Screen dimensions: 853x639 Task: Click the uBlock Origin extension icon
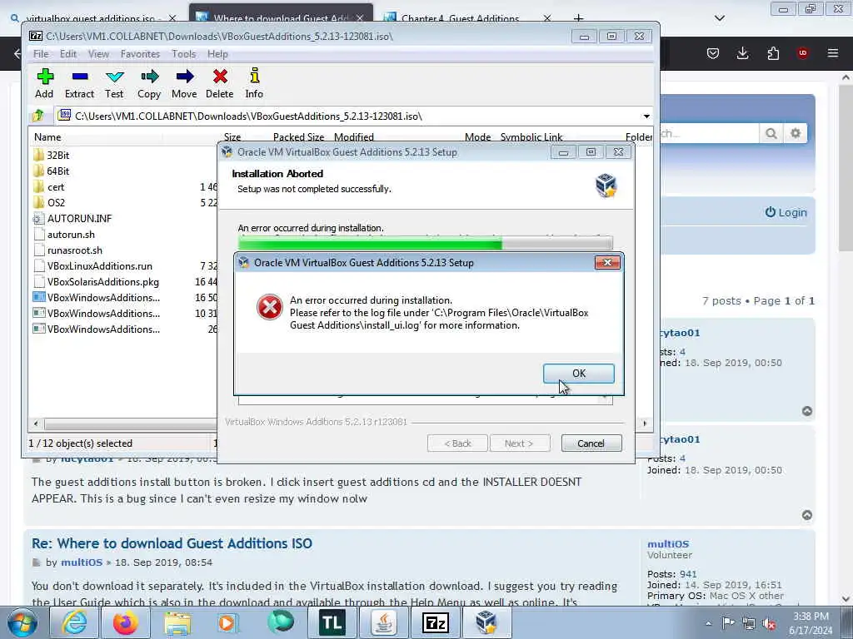802,53
